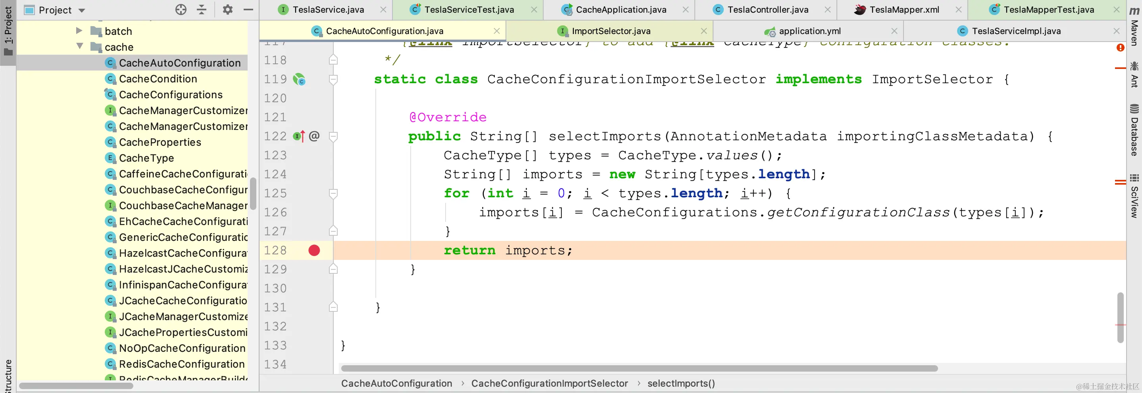Image resolution: width=1142 pixels, height=393 pixels.
Task: Close the CacheApplication.java tab
Action: point(686,10)
